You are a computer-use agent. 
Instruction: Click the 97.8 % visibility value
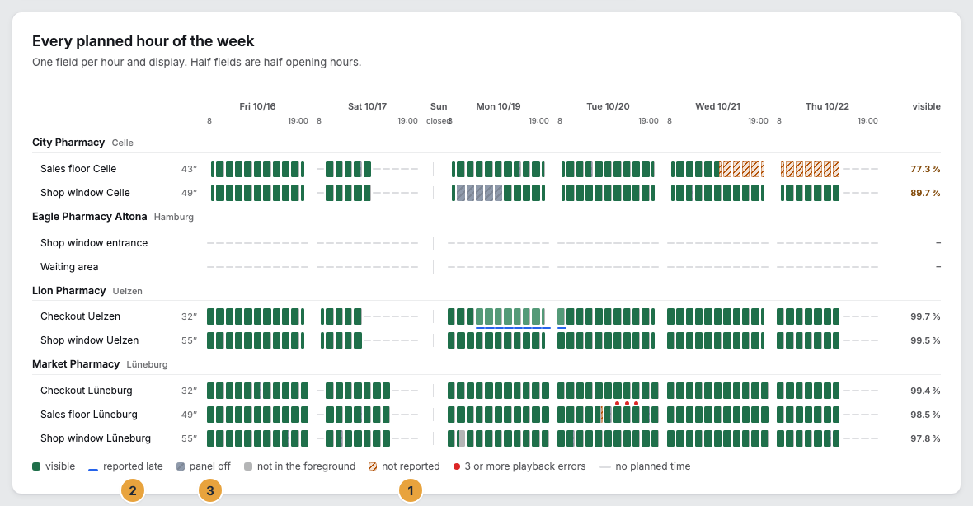pyautogui.click(x=925, y=438)
